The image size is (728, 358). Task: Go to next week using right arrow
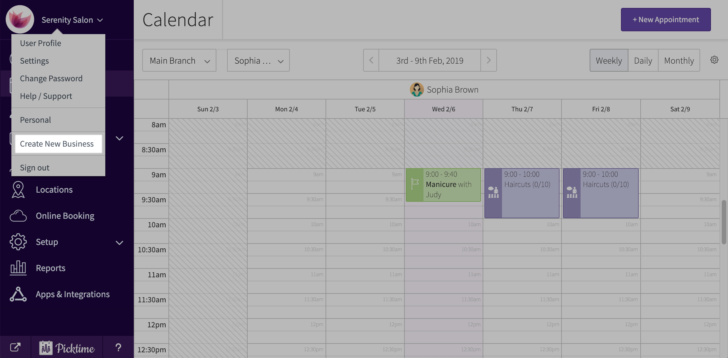pos(488,60)
